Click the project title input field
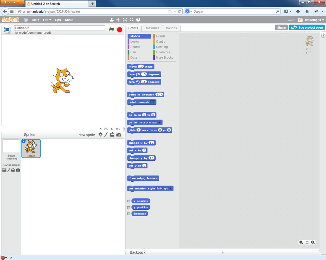326x260 pixels. point(59,28)
